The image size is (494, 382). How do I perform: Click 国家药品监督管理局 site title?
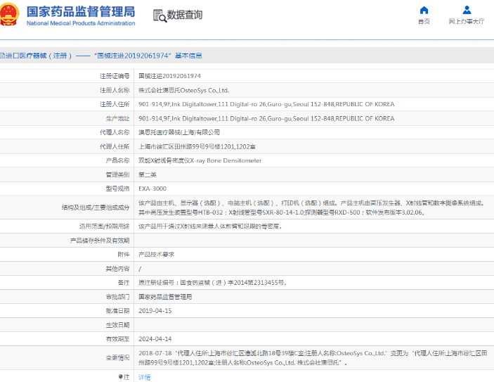tap(81, 12)
